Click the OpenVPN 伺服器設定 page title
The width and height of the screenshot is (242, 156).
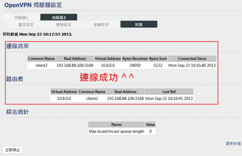coord(33,5)
